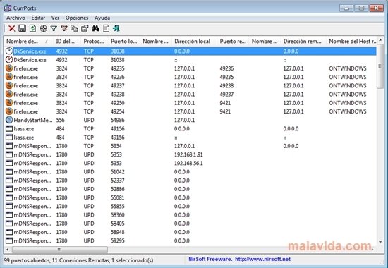Select firefox.exe row with local port 49236
The height and width of the screenshot is (268, 388).
(190, 77)
